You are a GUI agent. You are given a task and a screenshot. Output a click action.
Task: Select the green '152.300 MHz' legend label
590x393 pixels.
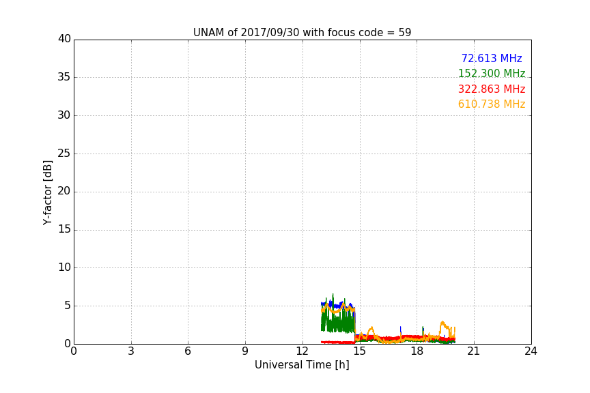point(492,73)
